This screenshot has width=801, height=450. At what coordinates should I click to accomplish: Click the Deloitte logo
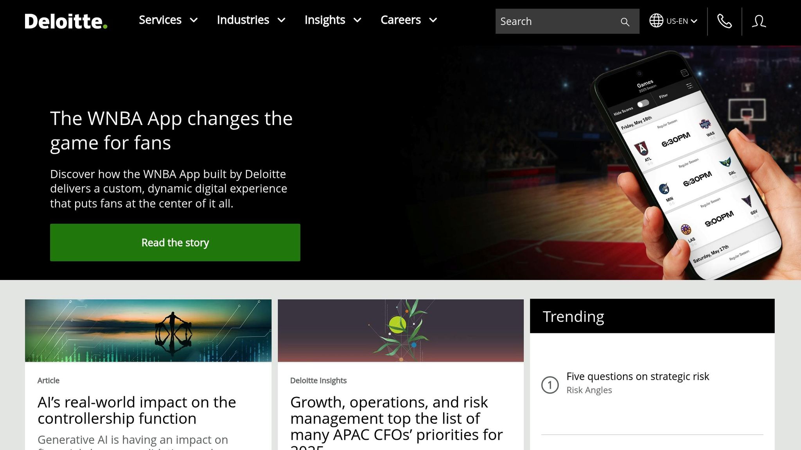[66, 21]
